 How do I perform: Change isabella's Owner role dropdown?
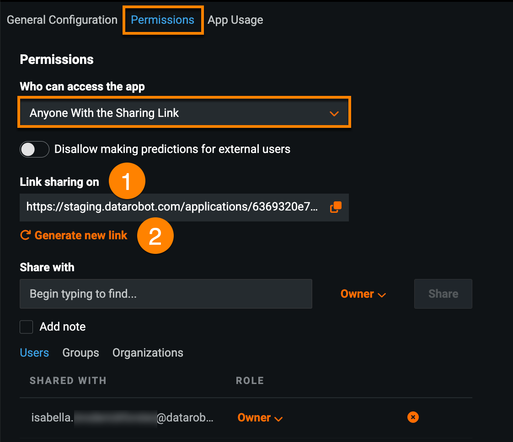click(x=260, y=417)
